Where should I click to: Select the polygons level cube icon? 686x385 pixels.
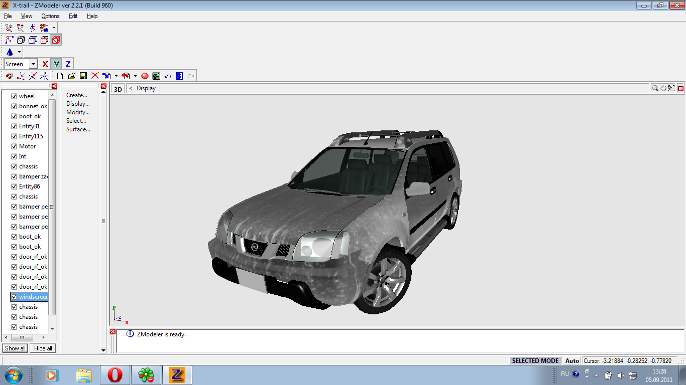coord(44,40)
